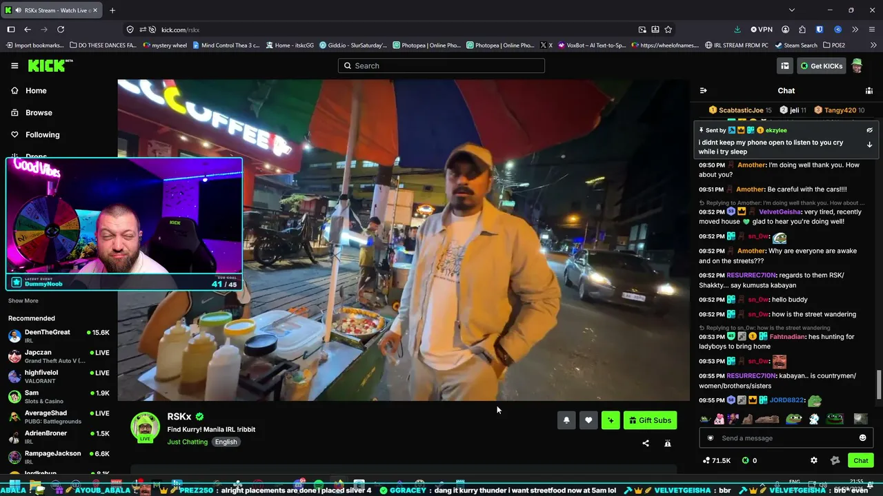Open the chat users list icon
The height and width of the screenshot is (496, 883).
tap(869, 90)
